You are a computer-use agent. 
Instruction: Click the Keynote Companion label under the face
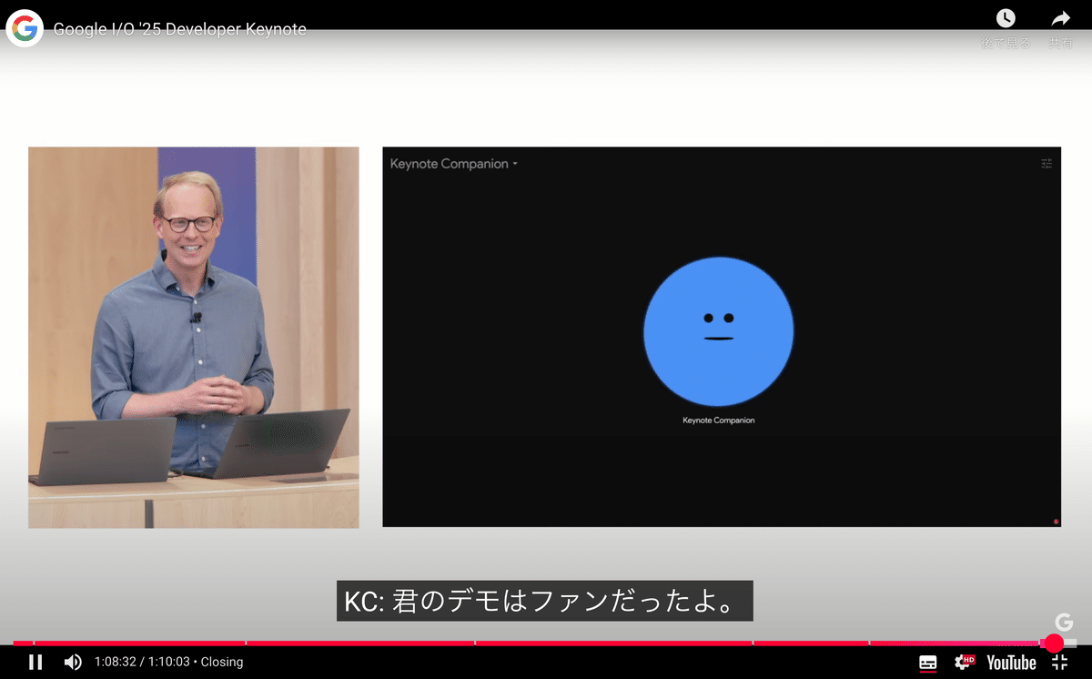pos(718,421)
